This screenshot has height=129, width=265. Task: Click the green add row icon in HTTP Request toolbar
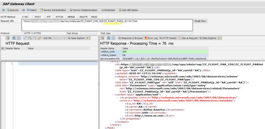(x=30, y=38)
